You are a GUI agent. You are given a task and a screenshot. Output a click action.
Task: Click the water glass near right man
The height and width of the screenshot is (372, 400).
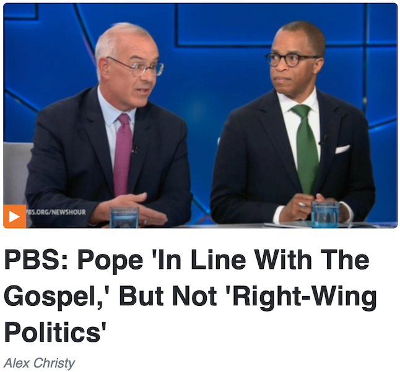[325, 214]
